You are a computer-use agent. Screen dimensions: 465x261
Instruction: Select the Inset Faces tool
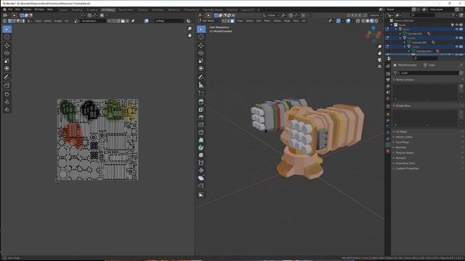click(x=201, y=109)
